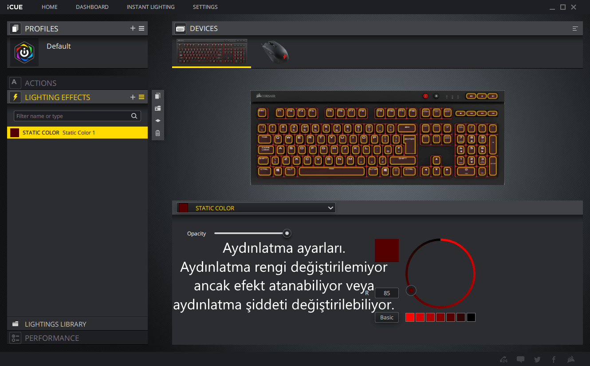
Task: Collapse the LIGHTING EFFECTS section
Action: click(78, 97)
